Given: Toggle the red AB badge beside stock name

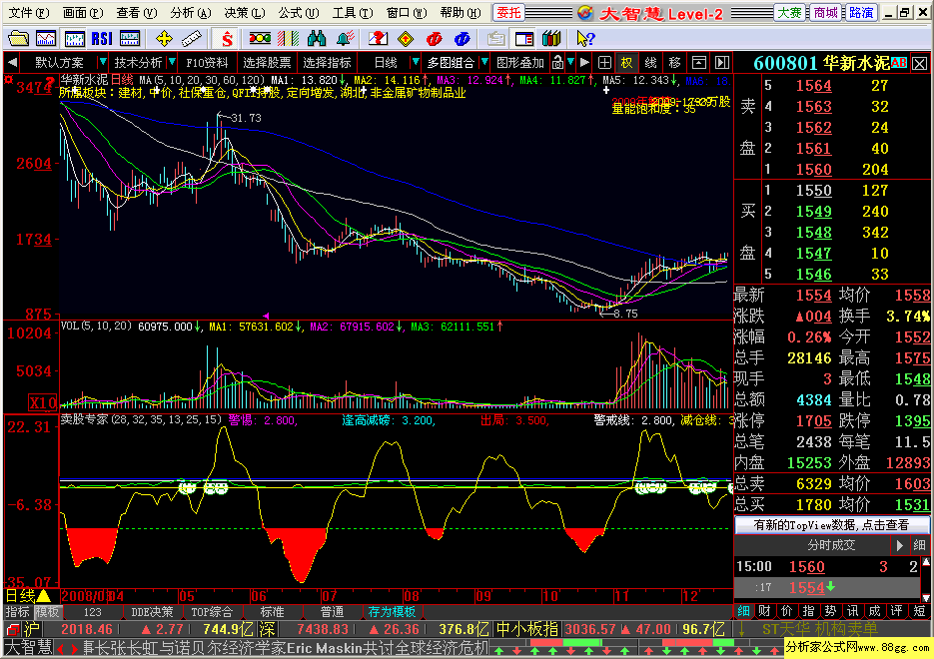Looking at the screenshot, I should 899,63.
